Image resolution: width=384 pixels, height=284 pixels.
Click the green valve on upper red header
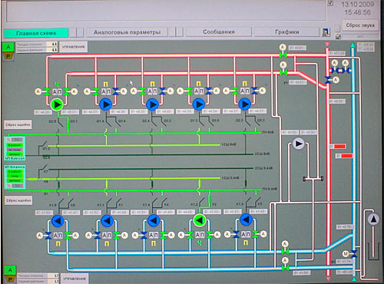(283, 54)
